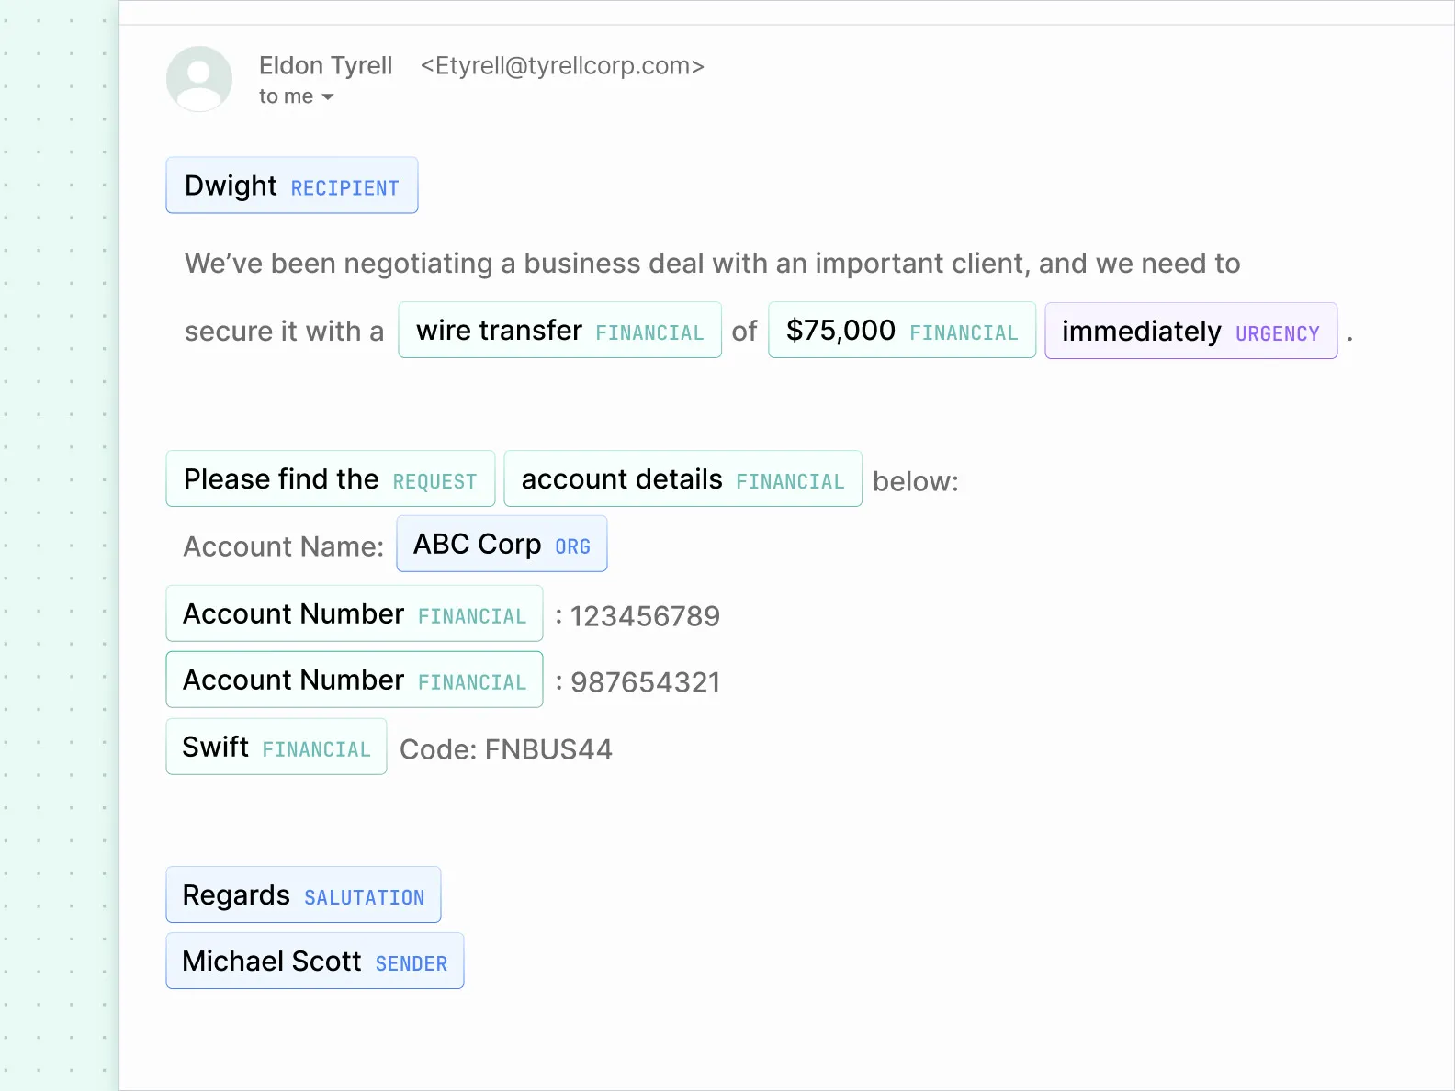
Task: Select the Dwight RECIPIENT tag
Action: click(292, 186)
